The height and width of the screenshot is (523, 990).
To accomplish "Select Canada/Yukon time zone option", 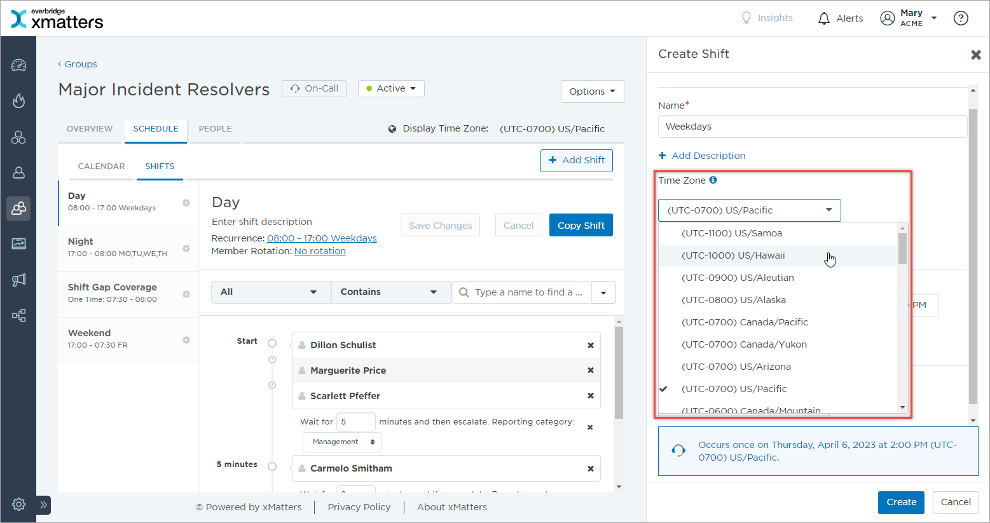I will click(x=778, y=344).
